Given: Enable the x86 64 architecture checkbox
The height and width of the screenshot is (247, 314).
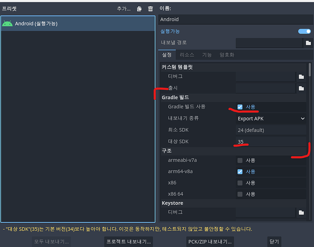Looking at the screenshot, I should tap(240, 194).
